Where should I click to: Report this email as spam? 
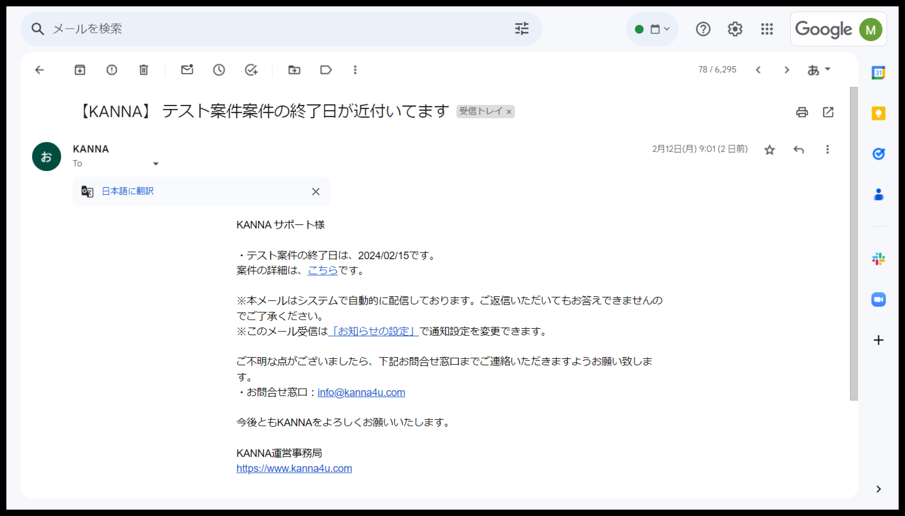tap(112, 70)
